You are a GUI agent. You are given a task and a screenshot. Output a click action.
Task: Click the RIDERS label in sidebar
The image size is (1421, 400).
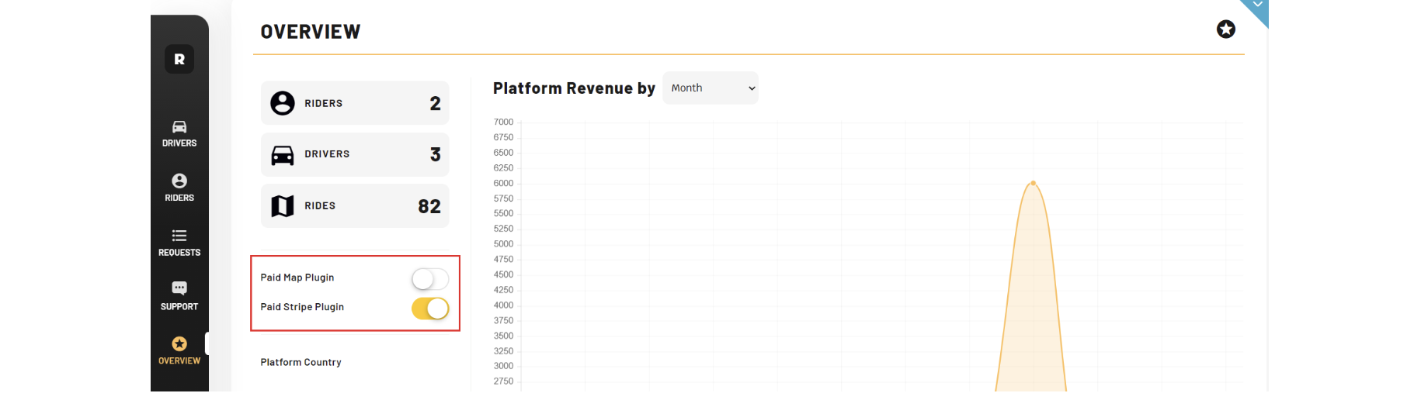tap(179, 198)
